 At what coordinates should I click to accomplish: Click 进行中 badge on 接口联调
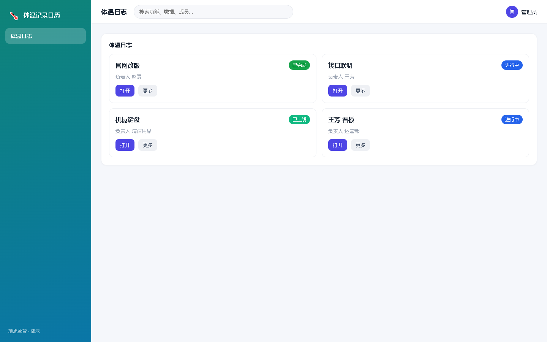[512, 65]
